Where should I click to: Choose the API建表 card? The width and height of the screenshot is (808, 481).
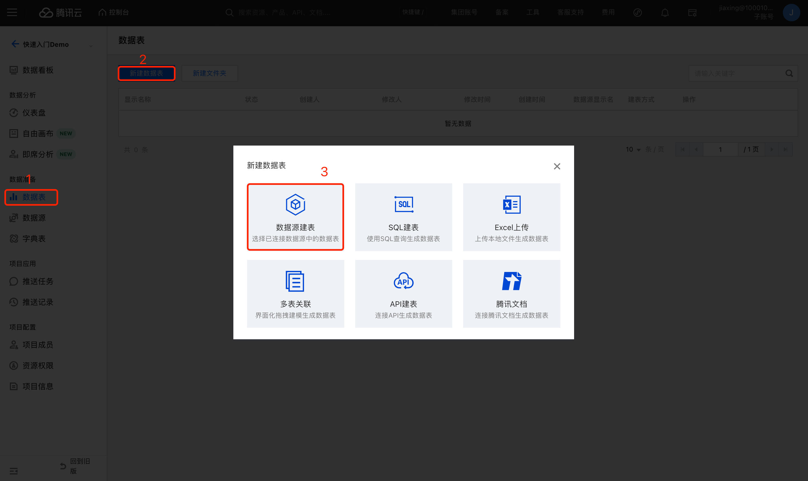(403, 294)
